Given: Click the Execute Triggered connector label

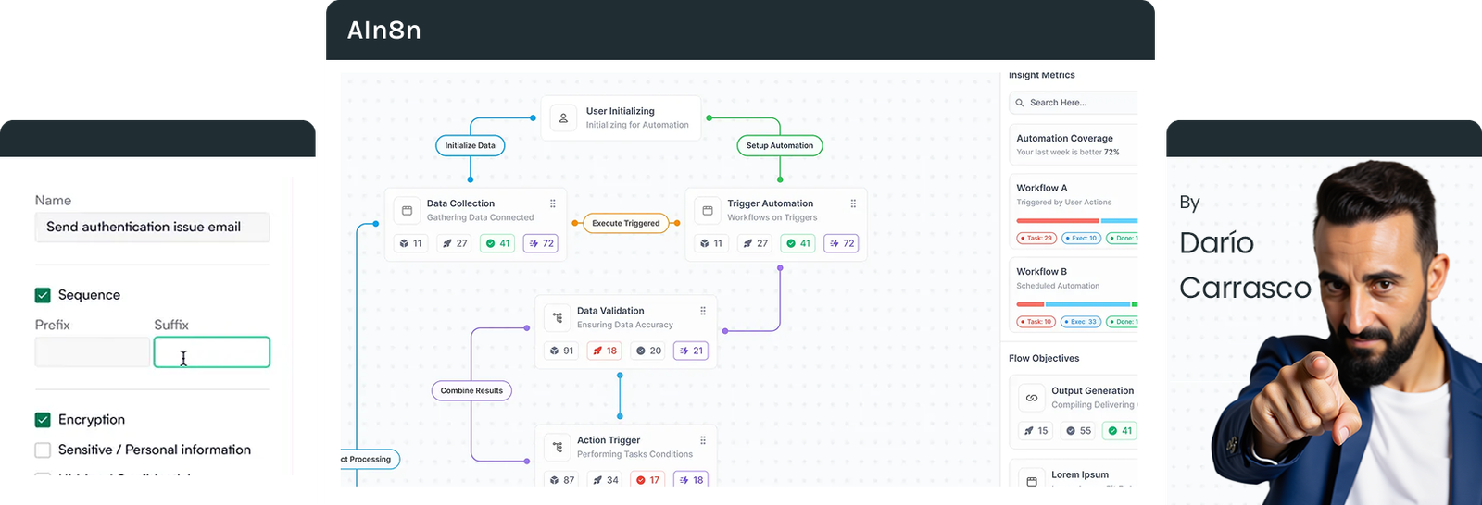Looking at the screenshot, I should click(626, 223).
